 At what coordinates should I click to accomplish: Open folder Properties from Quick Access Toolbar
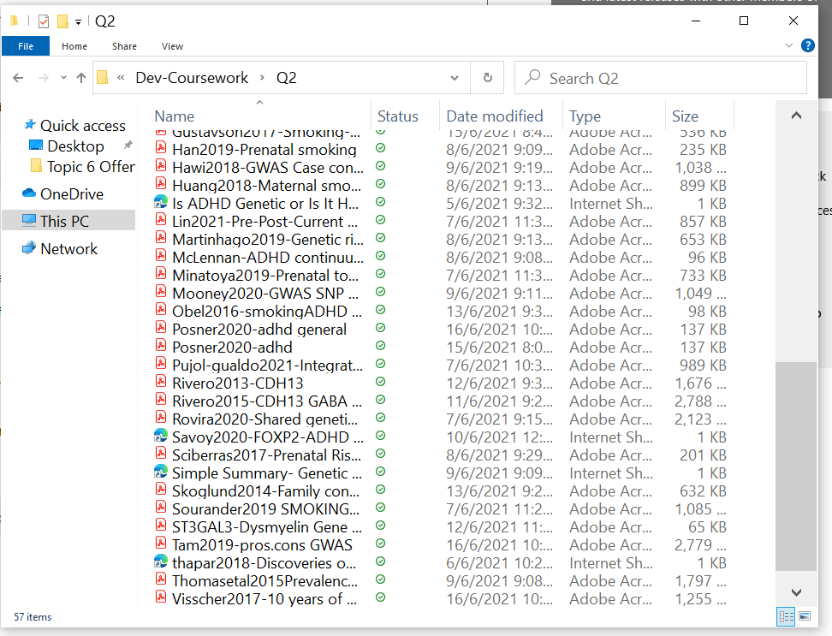[42, 21]
